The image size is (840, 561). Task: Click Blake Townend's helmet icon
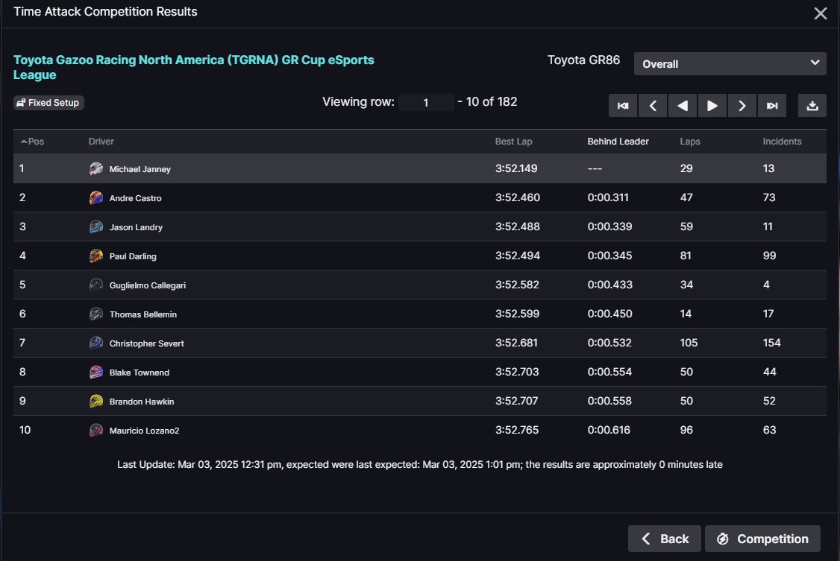(96, 372)
